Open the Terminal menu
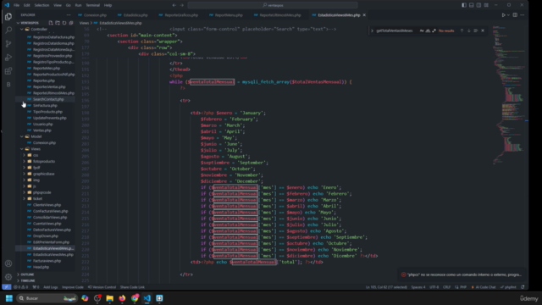The height and width of the screenshot is (305, 542). tap(92, 5)
